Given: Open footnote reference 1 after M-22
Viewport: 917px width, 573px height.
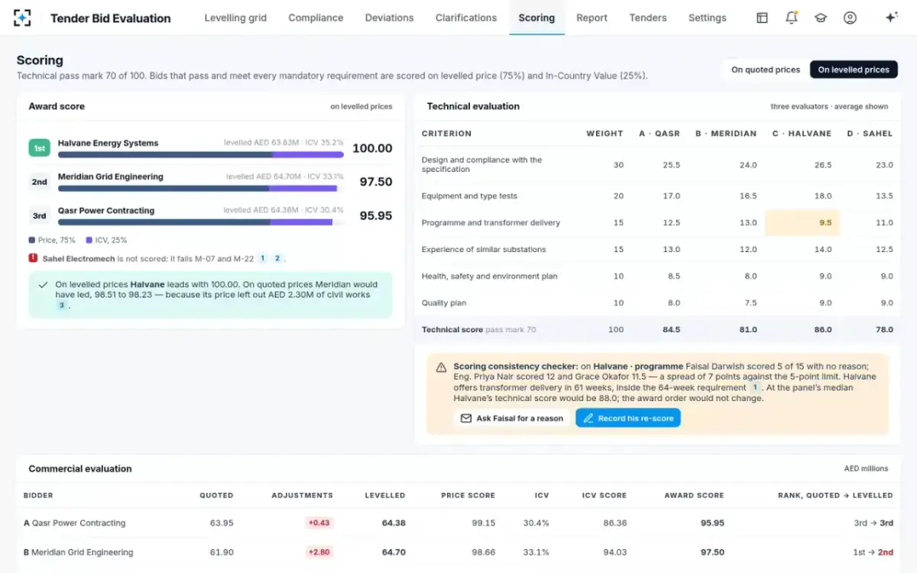Looking at the screenshot, I should click(262, 258).
